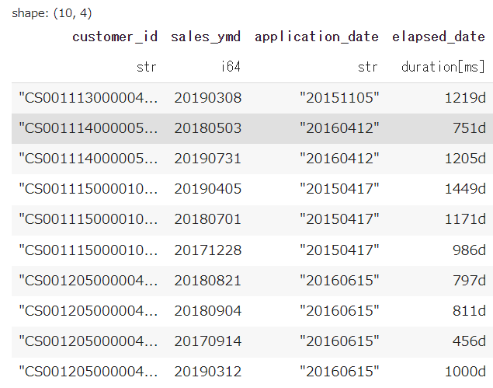Select the cell showing 20190405
Image resolution: width=493 pixels, height=388 pixels.
click(x=208, y=189)
